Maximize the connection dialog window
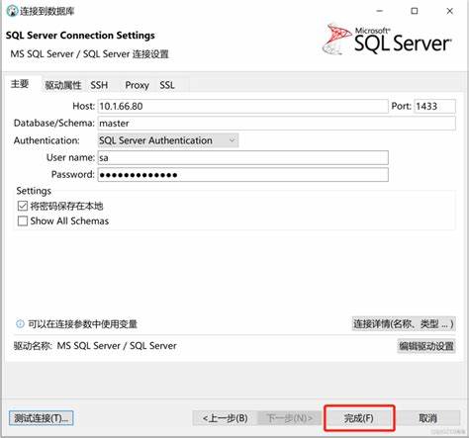469x438 pixels. point(415,11)
